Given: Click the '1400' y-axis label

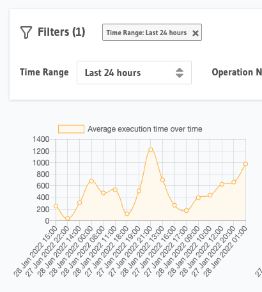Looking at the screenshot, I should point(41,139).
